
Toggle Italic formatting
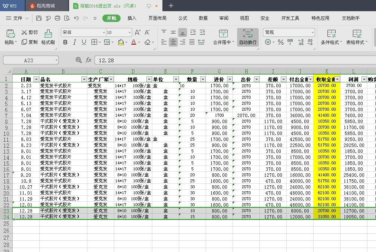[x=75, y=42]
